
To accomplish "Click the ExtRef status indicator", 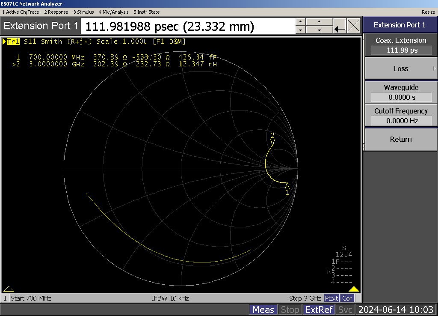I will (x=318, y=310).
